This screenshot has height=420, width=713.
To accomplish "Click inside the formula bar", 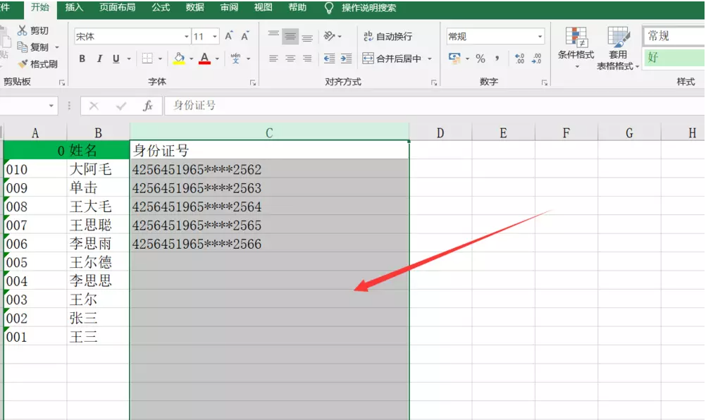I will point(282,106).
